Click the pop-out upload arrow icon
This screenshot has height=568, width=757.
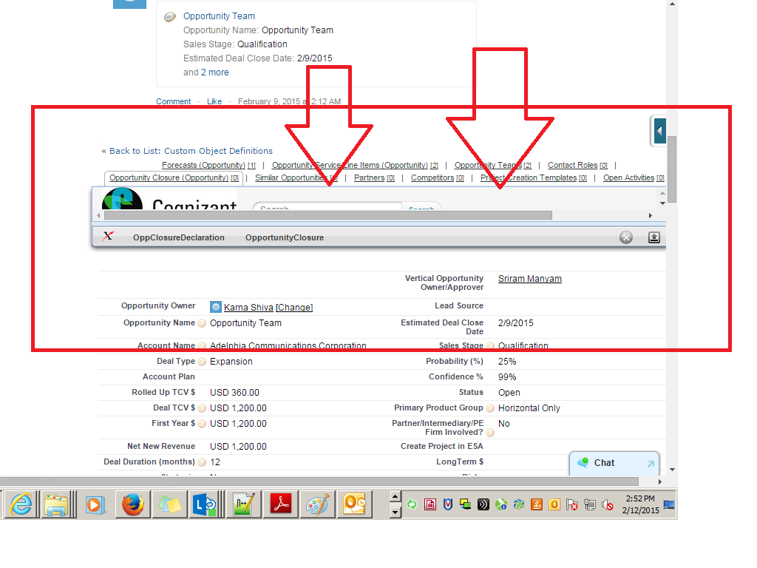point(654,237)
